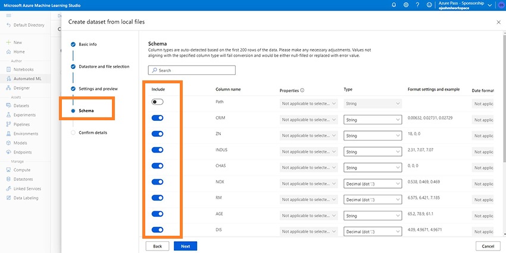Enable the Path column include toggle
506x253 pixels.
(x=158, y=102)
